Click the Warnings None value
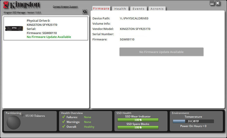Viewport: 227px width, 138px height. [87, 122]
